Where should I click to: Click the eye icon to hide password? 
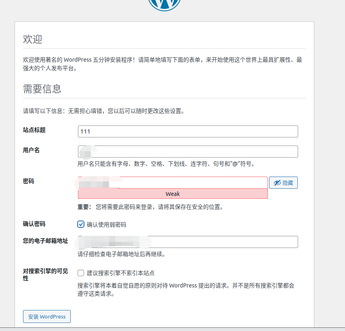tap(277, 183)
